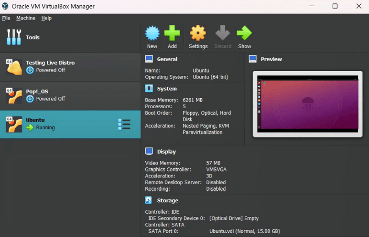Click the General section heading
369x237 pixels.
coord(167,59)
